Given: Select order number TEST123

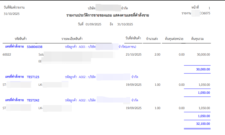Looking at the screenshot, I should click(33, 77).
